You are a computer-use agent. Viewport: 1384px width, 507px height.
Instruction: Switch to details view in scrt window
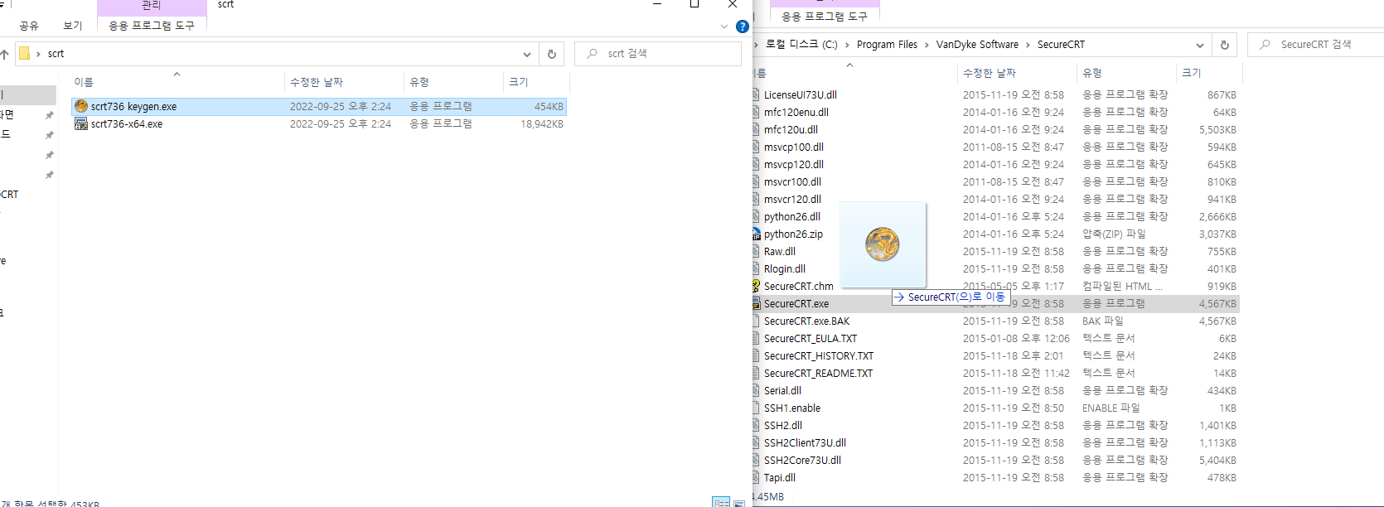point(721,502)
